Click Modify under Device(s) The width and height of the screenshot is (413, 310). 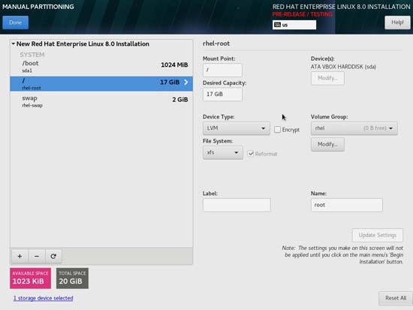pyautogui.click(x=327, y=78)
